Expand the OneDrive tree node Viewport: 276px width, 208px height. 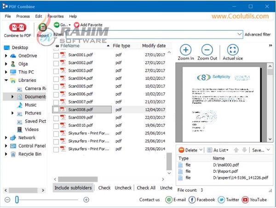coord(6,56)
